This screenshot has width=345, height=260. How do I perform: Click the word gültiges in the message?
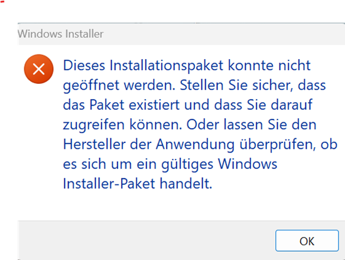187,164
